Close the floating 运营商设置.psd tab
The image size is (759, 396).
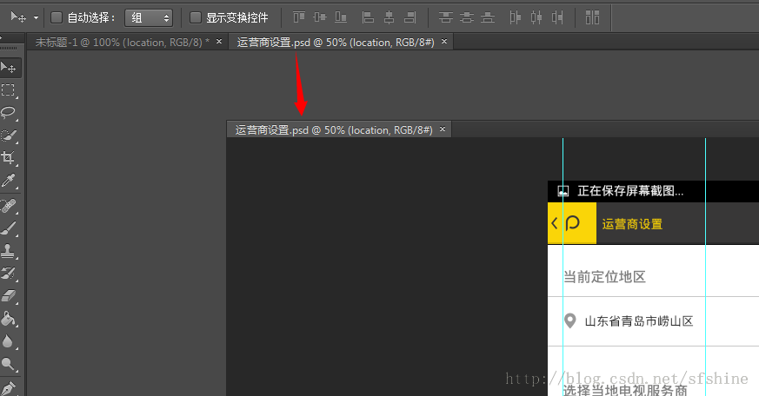442,129
